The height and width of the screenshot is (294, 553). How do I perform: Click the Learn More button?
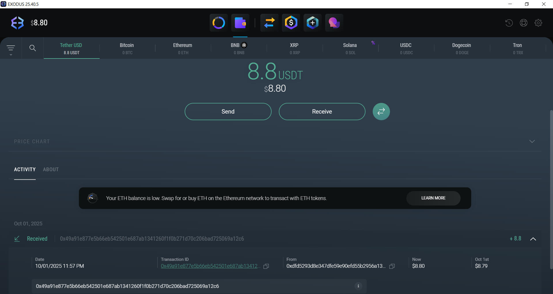click(x=433, y=198)
